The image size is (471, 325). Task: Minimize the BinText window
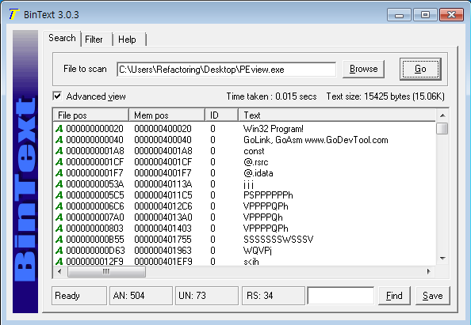point(399,15)
